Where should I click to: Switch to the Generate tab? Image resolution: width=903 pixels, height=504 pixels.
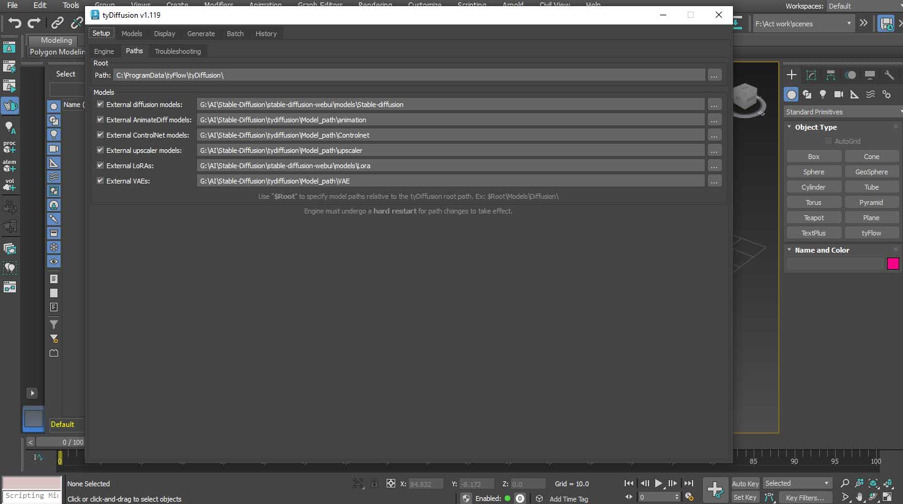[x=201, y=34]
